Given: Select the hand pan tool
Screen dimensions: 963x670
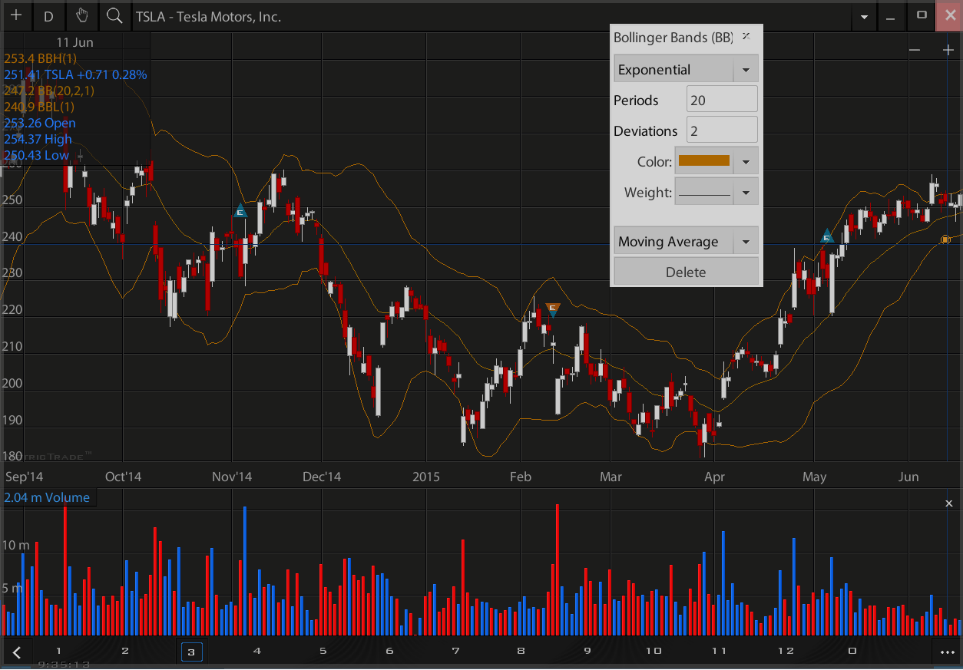Looking at the screenshot, I should (x=82, y=16).
